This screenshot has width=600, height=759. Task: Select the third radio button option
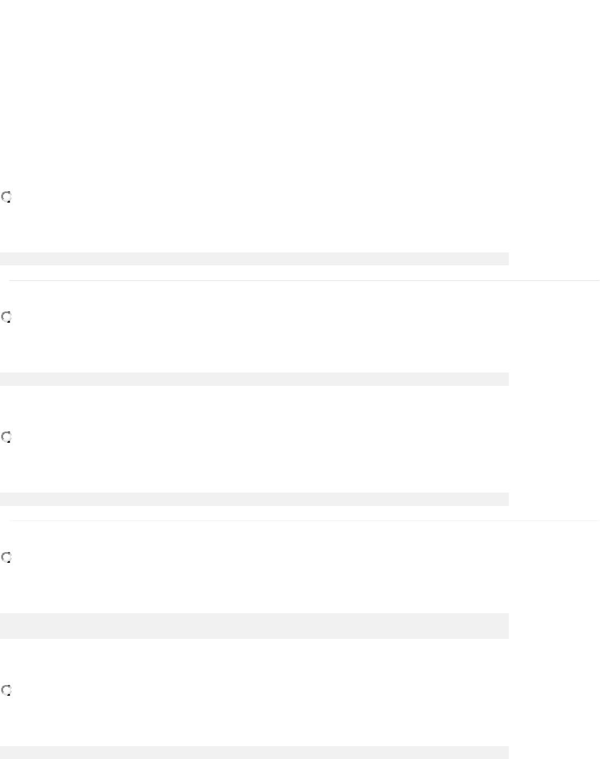[x=6, y=437]
